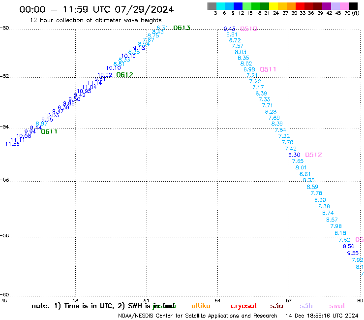Select the wave height reading 8.18
This screenshot has width=364, height=320.
tap(340, 233)
